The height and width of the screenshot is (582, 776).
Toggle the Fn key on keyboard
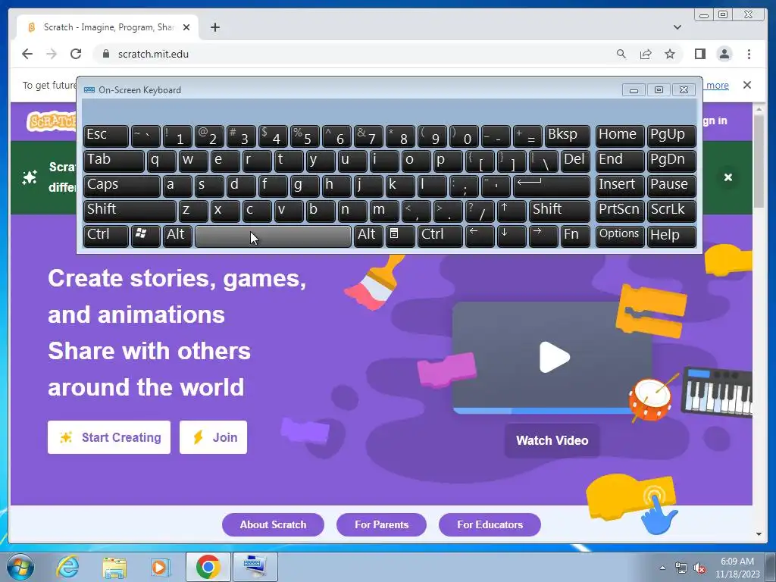coord(575,236)
